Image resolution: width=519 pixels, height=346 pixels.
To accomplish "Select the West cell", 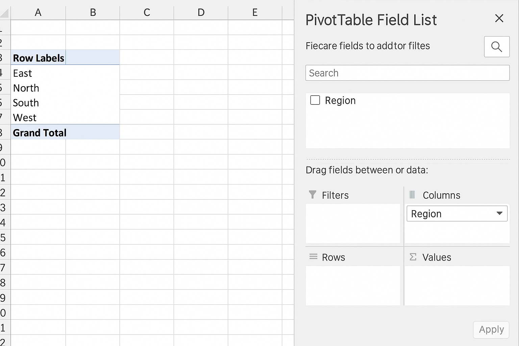I will coord(38,117).
